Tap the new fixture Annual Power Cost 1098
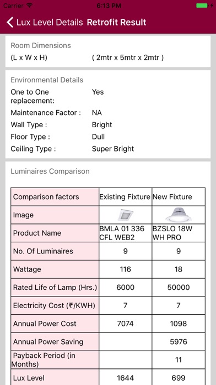The width and height of the screenshot is (216, 385). [179, 324]
